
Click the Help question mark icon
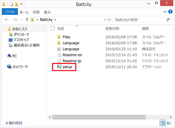pyautogui.click(x=170, y=12)
